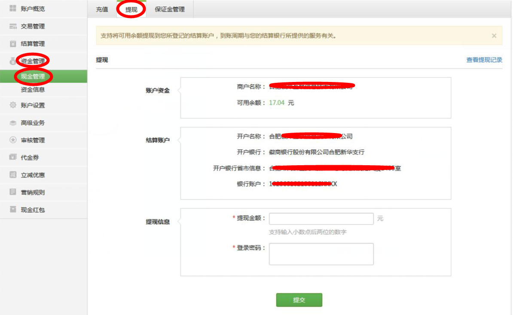
Task: Click the 交易管理 sidebar icon
Action: [13, 26]
